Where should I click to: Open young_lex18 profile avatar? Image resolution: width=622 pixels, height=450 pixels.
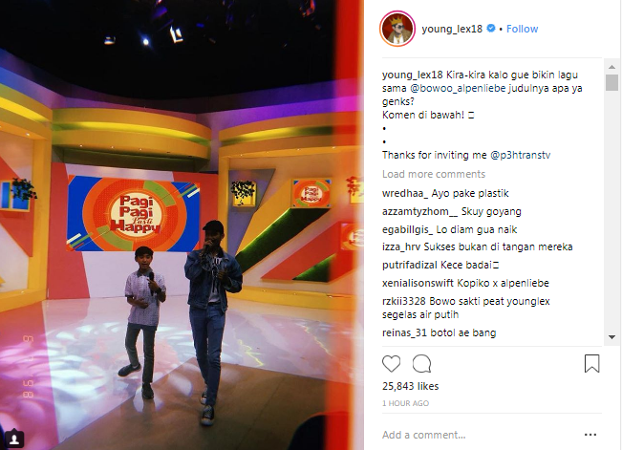click(x=397, y=29)
